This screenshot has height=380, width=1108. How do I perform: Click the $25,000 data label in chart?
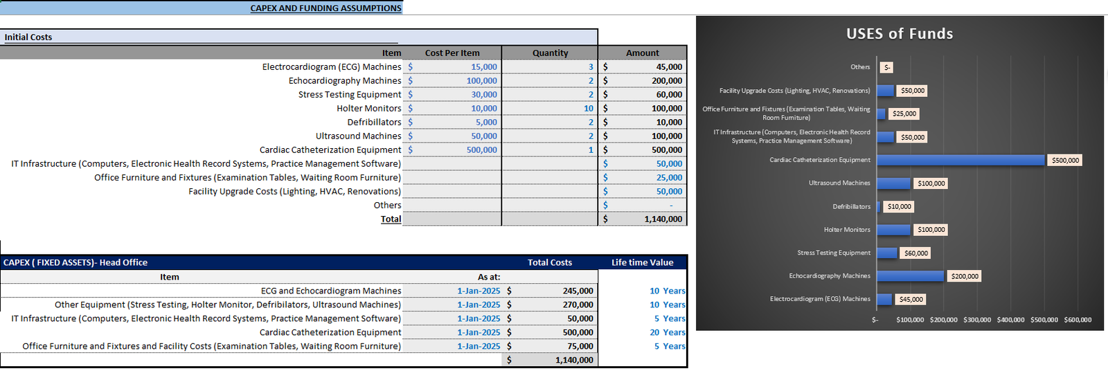[x=904, y=114]
